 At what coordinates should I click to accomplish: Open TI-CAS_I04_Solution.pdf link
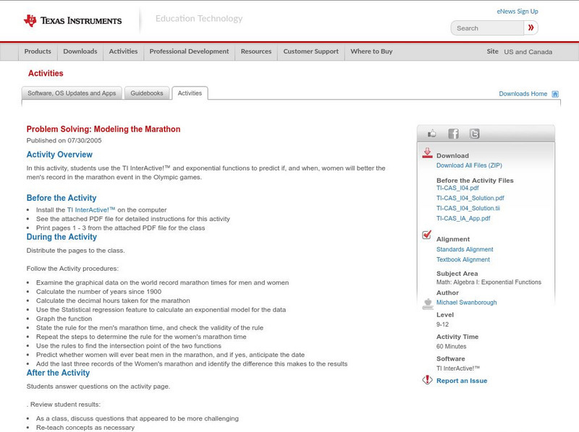(x=470, y=198)
